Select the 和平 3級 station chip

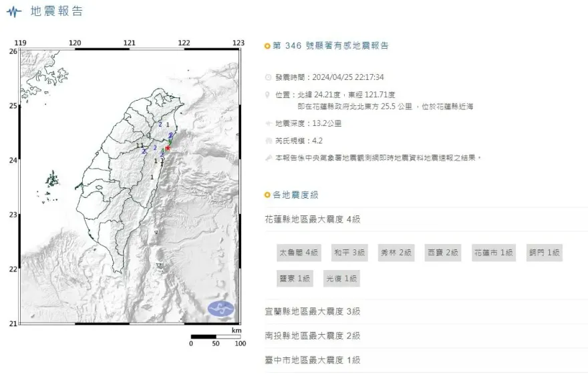point(350,253)
